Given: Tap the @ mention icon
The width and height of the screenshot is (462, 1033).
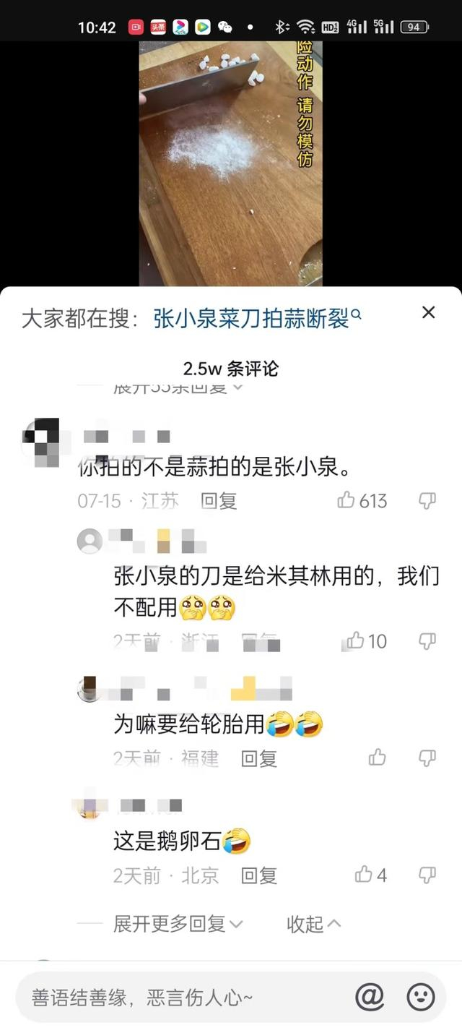Looking at the screenshot, I should tap(370, 998).
